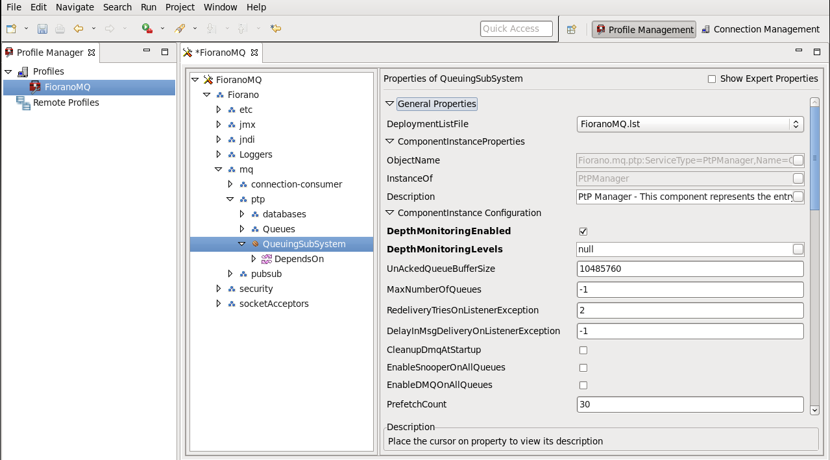830x460 pixels.
Task: Open the Window menu
Action: (x=221, y=7)
